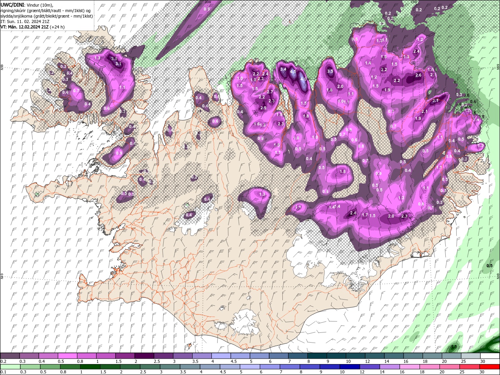Click the '(+24 h)' forecast offset text

57,27
